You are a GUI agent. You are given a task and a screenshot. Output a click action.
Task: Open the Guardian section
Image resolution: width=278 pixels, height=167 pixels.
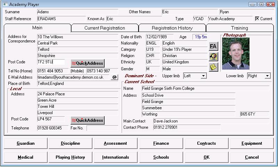26,143
